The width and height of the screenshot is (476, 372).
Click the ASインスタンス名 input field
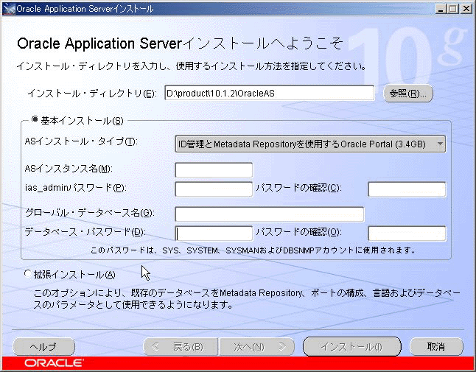pyautogui.click(x=214, y=170)
